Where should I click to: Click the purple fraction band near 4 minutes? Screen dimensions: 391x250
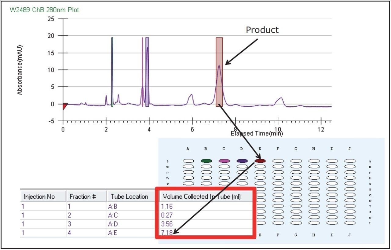point(147,70)
